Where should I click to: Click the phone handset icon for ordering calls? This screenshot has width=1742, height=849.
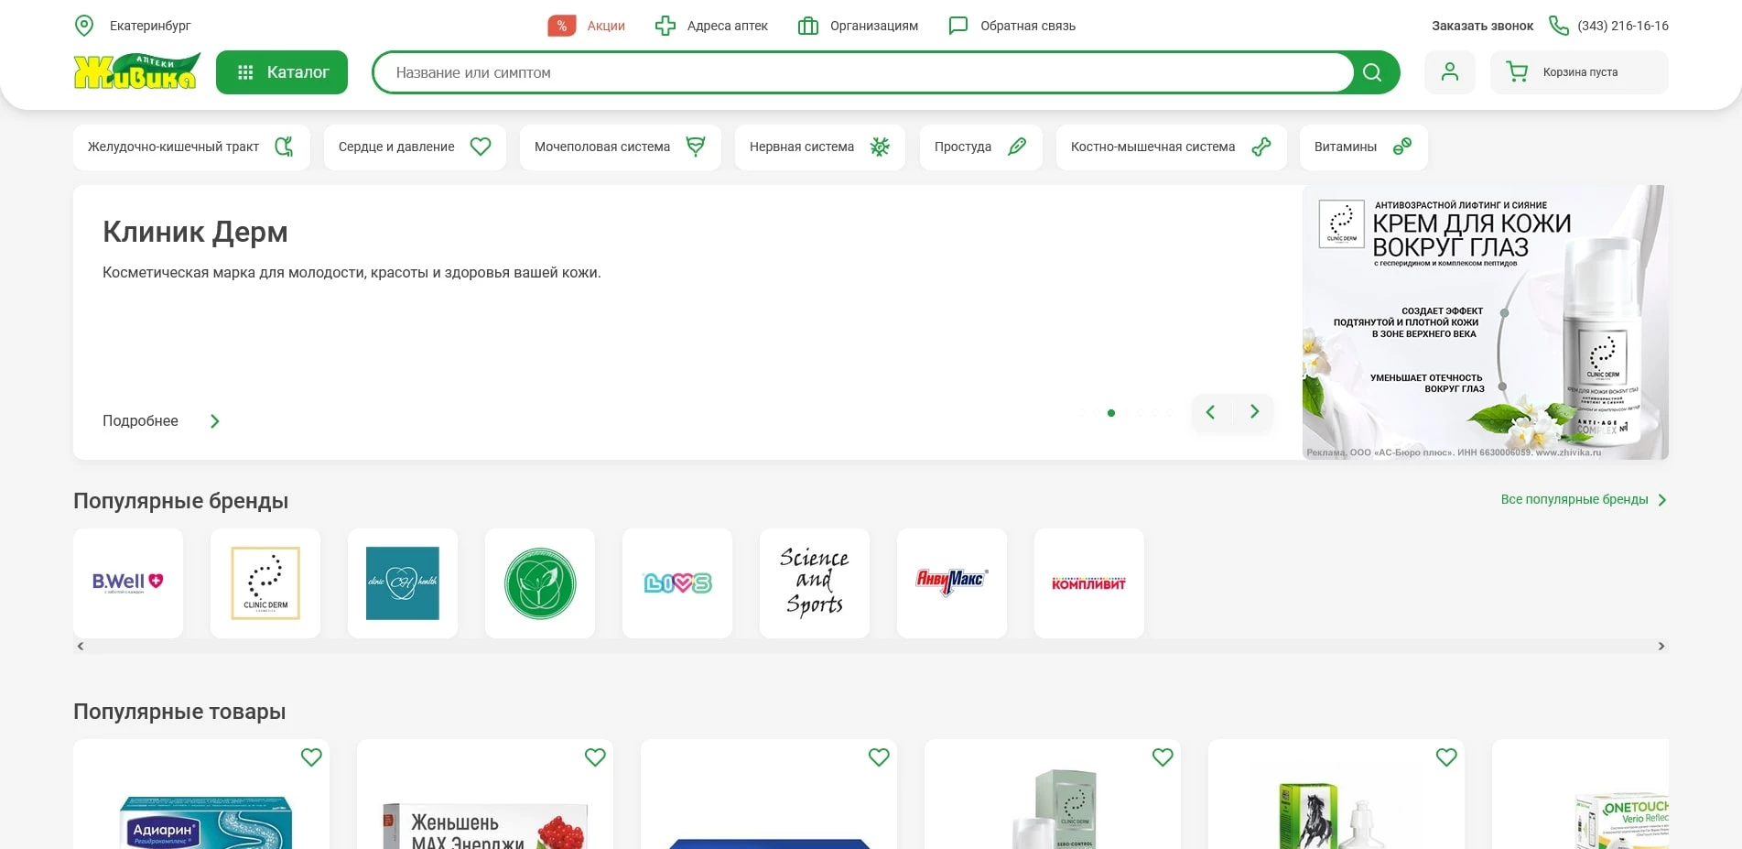point(1558,26)
